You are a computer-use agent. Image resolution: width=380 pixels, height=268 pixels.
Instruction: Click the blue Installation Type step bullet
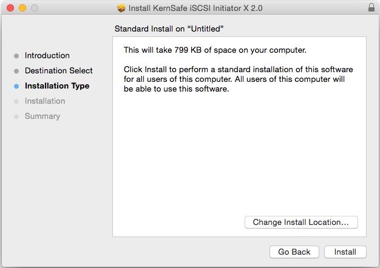[x=16, y=86]
